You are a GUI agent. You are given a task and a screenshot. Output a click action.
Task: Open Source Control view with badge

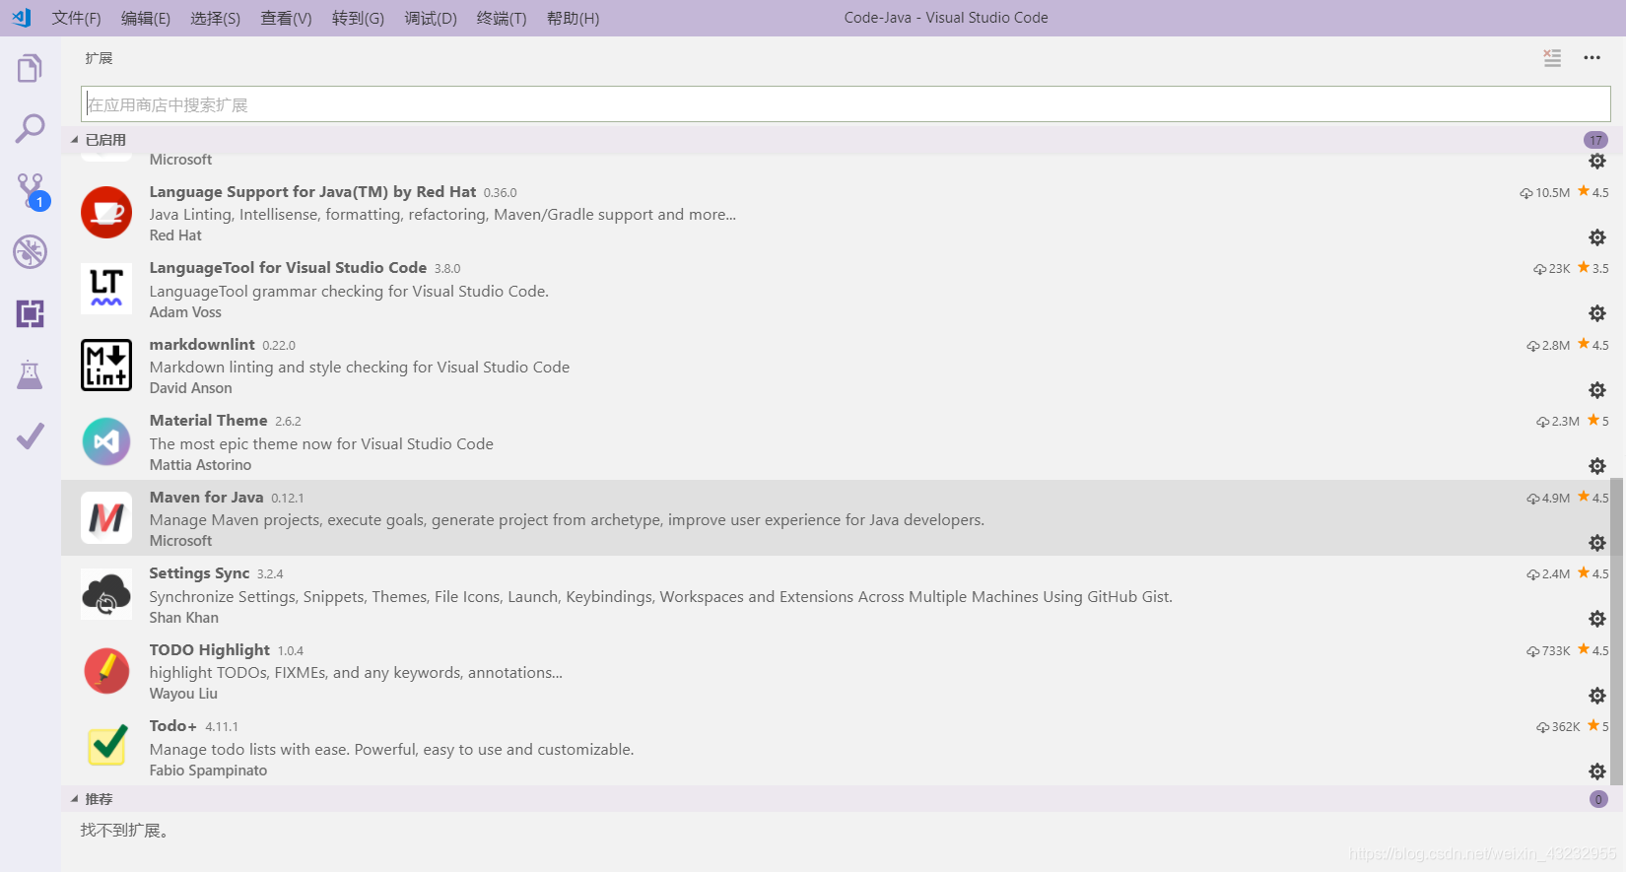pos(31,191)
